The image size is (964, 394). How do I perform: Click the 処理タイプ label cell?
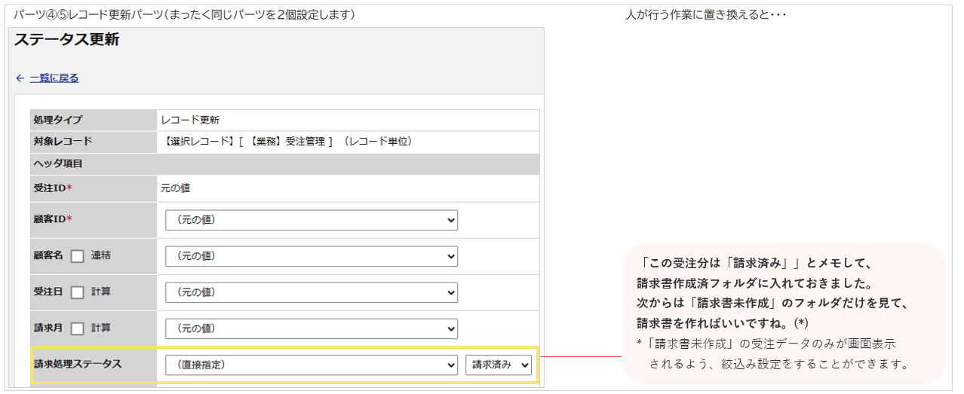[94, 120]
